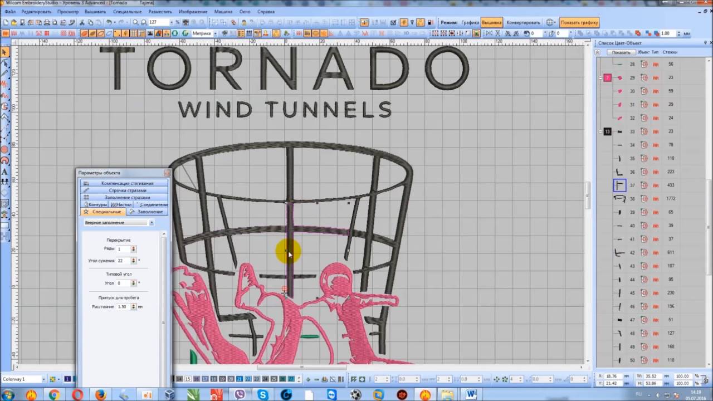713x401 pixels.
Task: Click the New document icon
Action: pyautogui.click(x=6, y=22)
